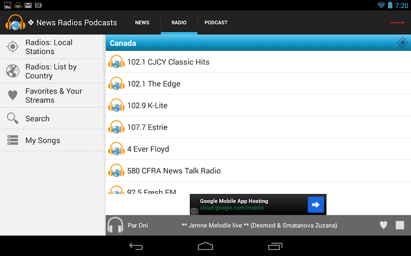Tap headphone icon of 580 CFRA News Talk
This screenshot has width=411, height=256.
pos(116,170)
